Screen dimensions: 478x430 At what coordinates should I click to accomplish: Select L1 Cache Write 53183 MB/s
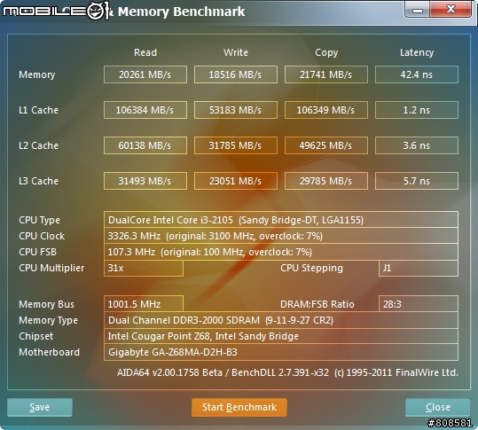pos(236,110)
